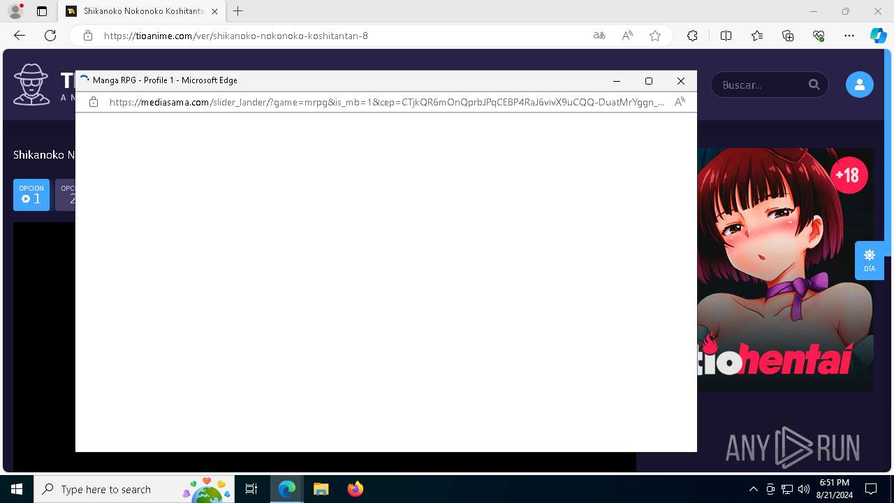Refresh the tioanime page
894x503 pixels.
click(50, 36)
